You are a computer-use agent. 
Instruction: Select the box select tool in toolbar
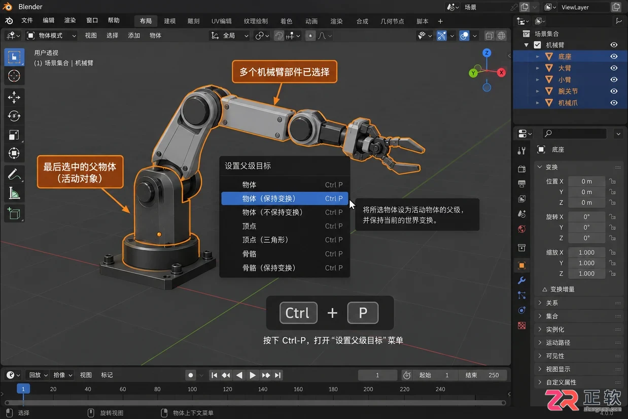(14, 57)
